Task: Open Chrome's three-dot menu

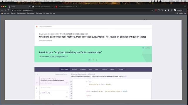Action: pyautogui.click(x=185, y=10)
